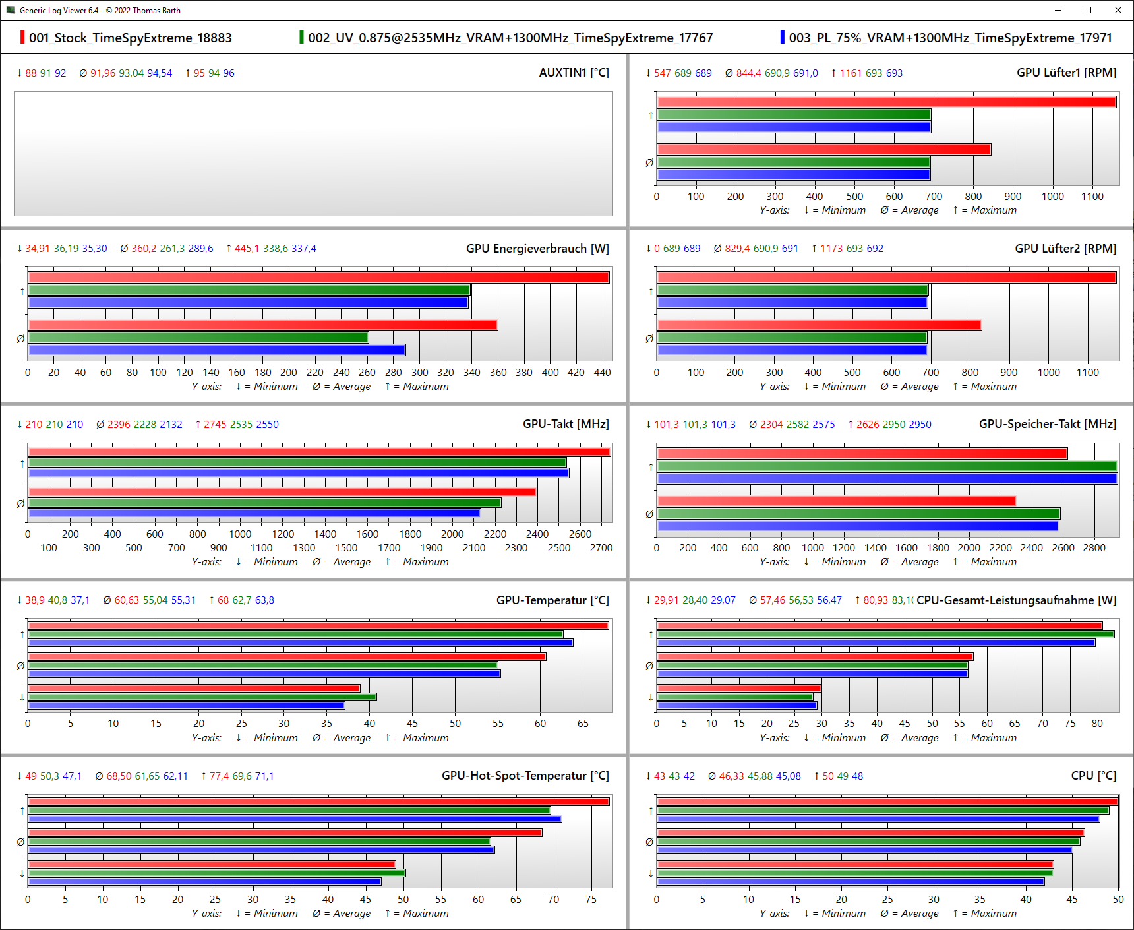
Task: Click GPU-Hot-Spot maximum values '77,4 69,6 71,1'
Action: point(241,776)
